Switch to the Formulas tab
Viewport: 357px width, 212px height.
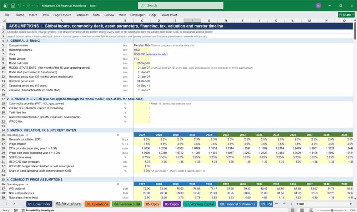pos(82,15)
